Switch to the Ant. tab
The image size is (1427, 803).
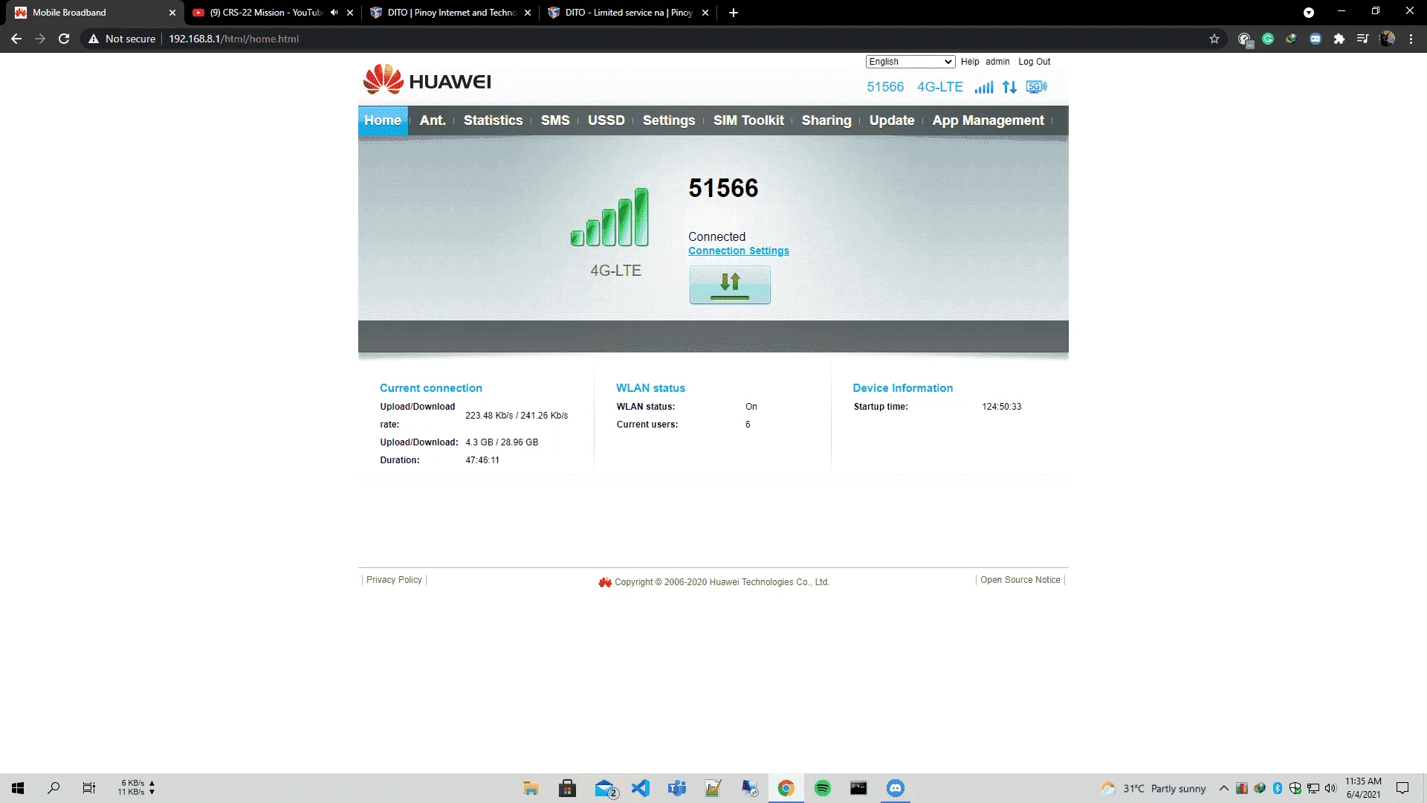click(x=433, y=120)
